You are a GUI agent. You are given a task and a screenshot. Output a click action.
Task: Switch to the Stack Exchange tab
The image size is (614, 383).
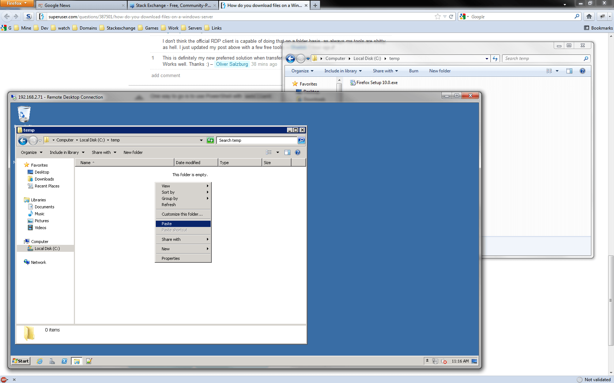pos(173,5)
